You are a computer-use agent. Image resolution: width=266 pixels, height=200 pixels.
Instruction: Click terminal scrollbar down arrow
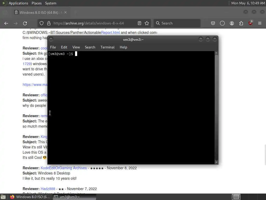(216, 162)
